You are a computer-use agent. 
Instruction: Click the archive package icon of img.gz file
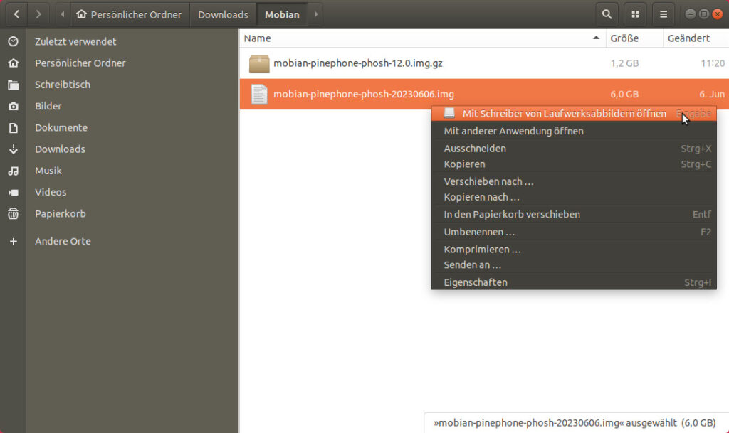(259, 63)
